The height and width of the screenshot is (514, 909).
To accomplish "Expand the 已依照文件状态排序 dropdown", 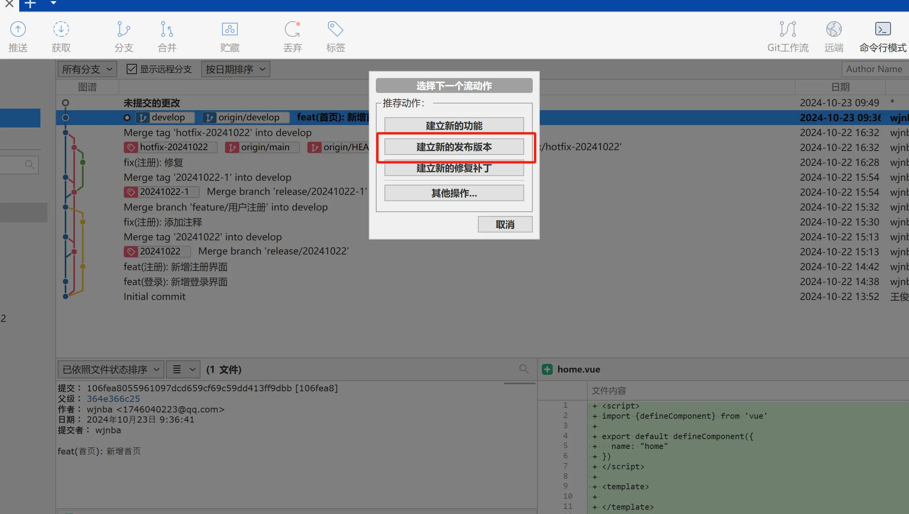I will click(111, 369).
